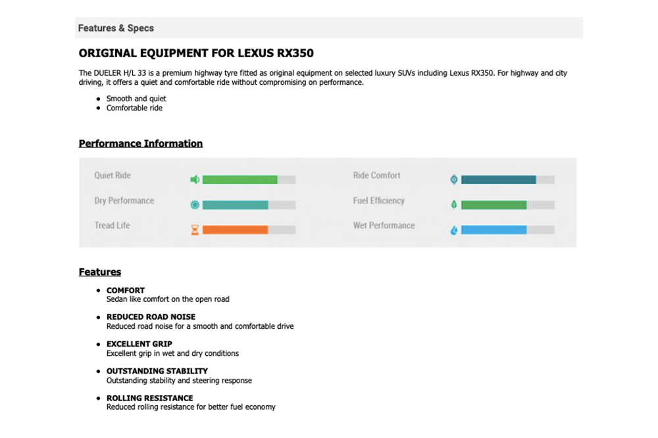Click 'Excellent grip in wet and dry conditions'

[x=172, y=353]
